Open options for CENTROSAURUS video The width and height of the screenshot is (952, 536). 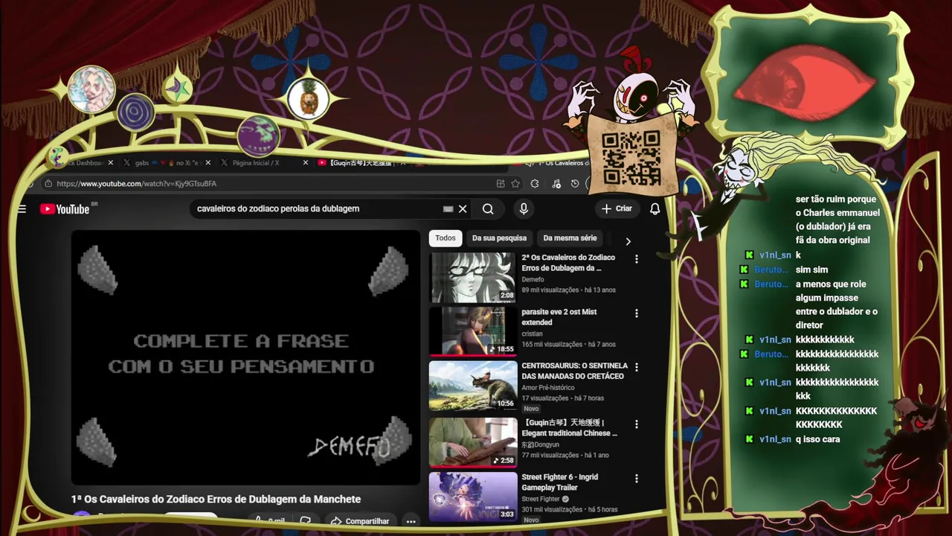point(636,367)
